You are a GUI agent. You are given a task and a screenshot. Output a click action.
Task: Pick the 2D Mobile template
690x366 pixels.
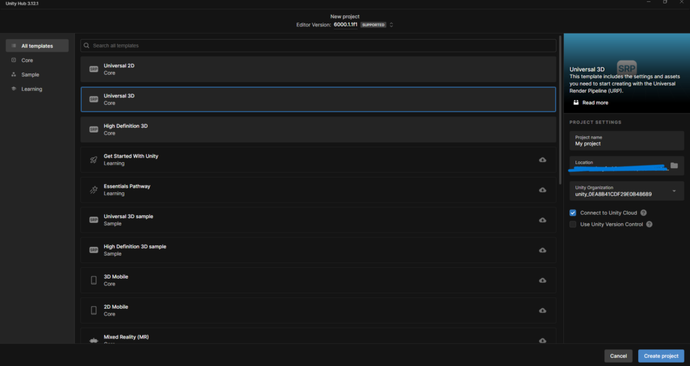click(x=318, y=310)
